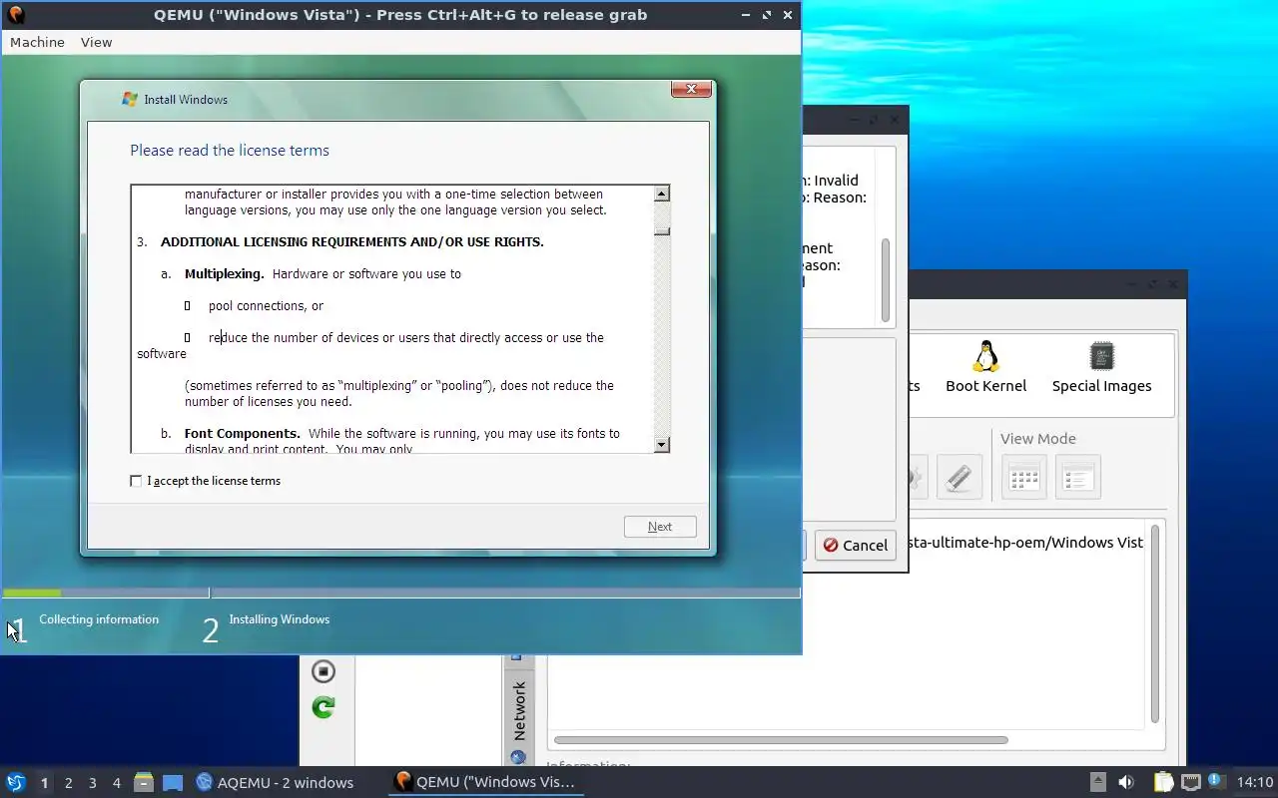Click the Windows logo in Install Windows title
1278x798 pixels.
(130, 99)
